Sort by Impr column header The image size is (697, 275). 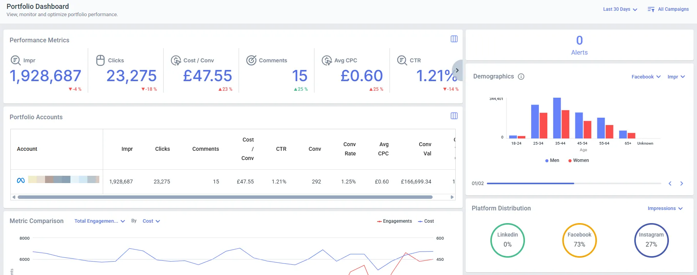click(x=127, y=149)
